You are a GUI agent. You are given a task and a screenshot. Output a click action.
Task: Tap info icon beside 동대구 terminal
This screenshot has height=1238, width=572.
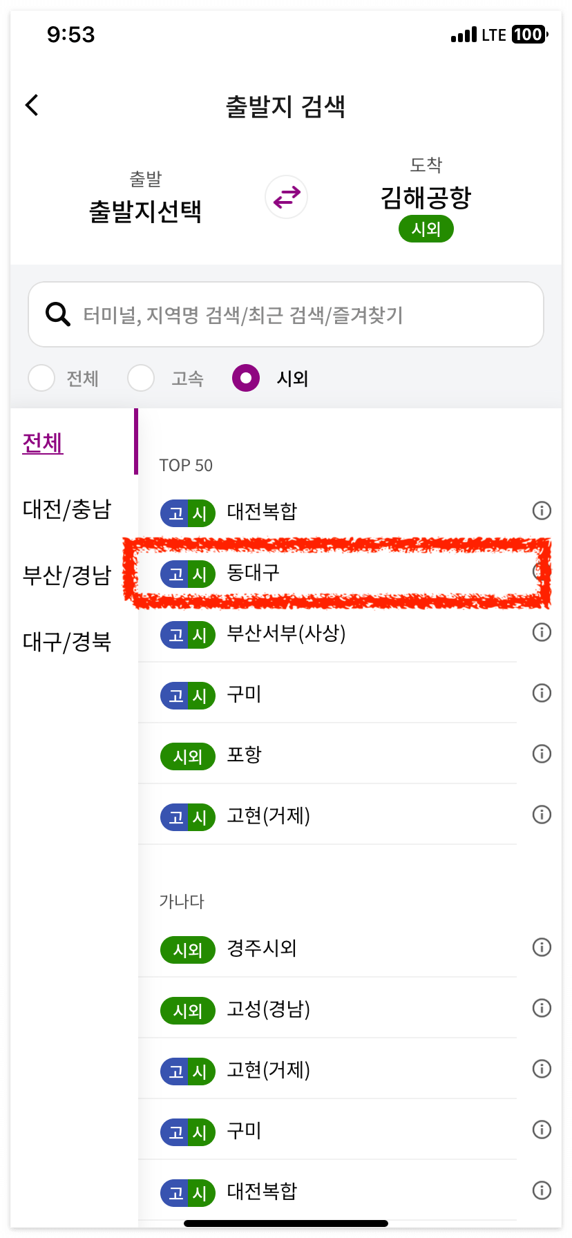point(542,572)
